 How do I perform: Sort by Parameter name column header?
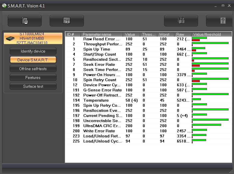click(102, 34)
